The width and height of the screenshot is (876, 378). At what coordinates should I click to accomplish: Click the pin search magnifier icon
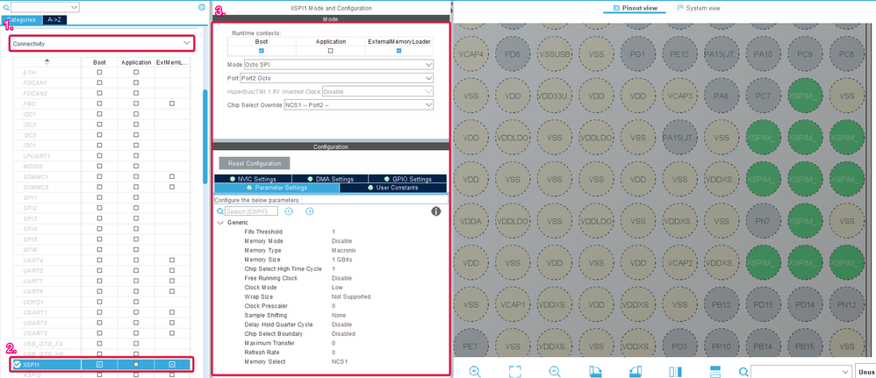[743, 372]
